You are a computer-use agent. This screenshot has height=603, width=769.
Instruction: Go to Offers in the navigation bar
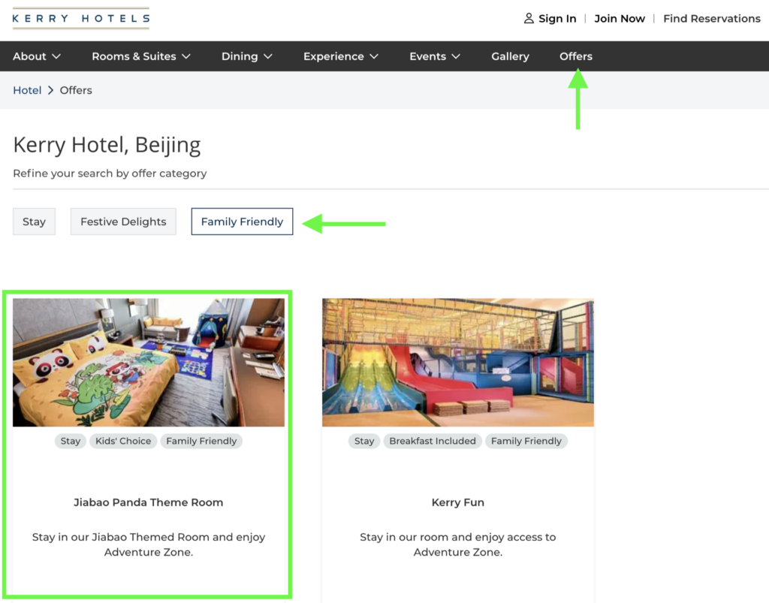point(576,56)
